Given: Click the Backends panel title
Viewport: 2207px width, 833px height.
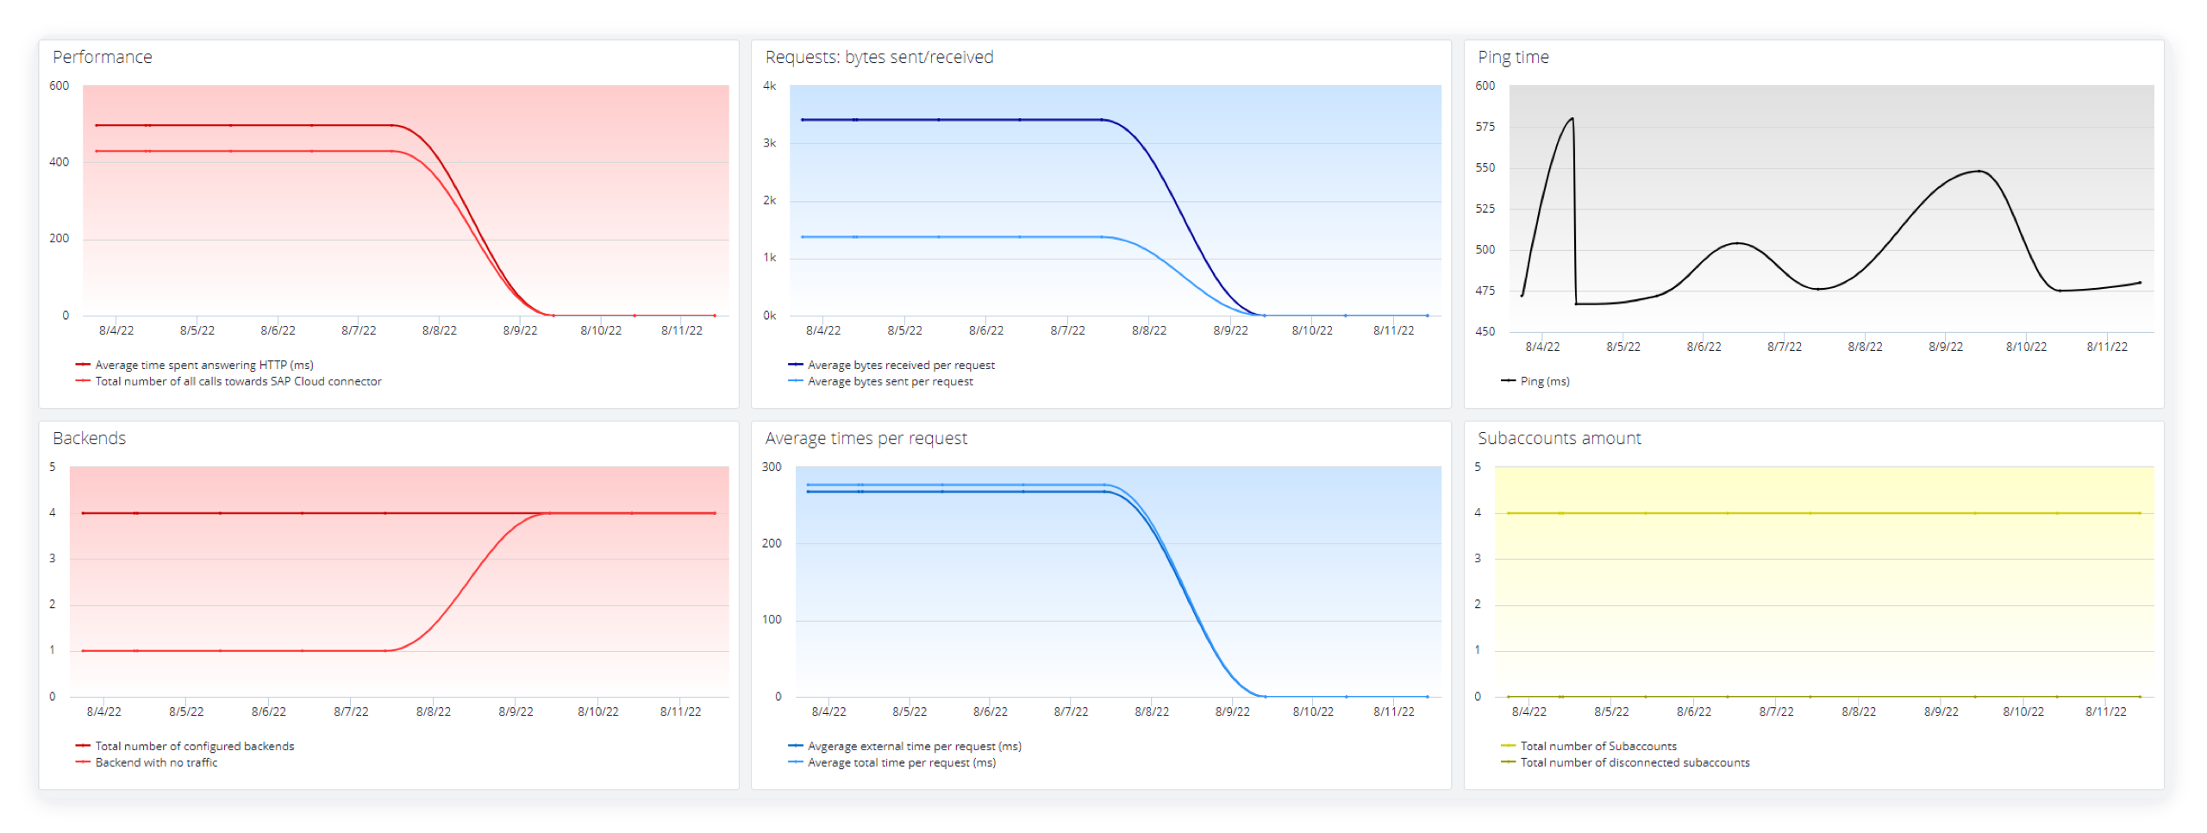Looking at the screenshot, I should 90,438.
